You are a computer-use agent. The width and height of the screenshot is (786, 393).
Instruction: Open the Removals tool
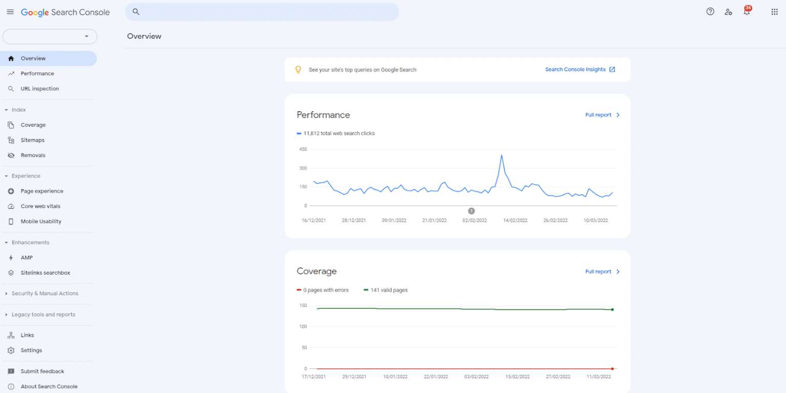point(33,155)
